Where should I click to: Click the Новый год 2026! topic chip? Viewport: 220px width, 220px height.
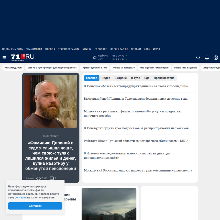click(13, 68)
